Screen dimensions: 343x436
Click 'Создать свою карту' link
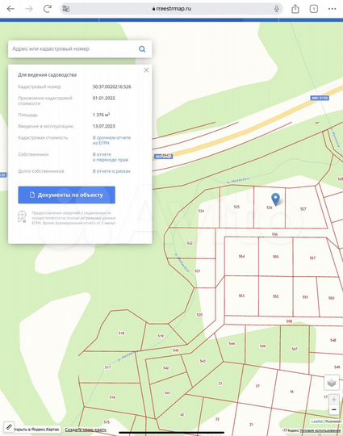tap(86, 430)
